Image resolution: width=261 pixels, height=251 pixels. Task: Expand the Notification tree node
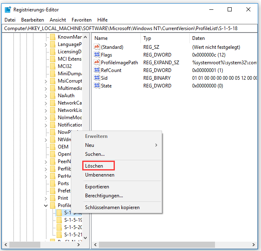click(46, 125)
